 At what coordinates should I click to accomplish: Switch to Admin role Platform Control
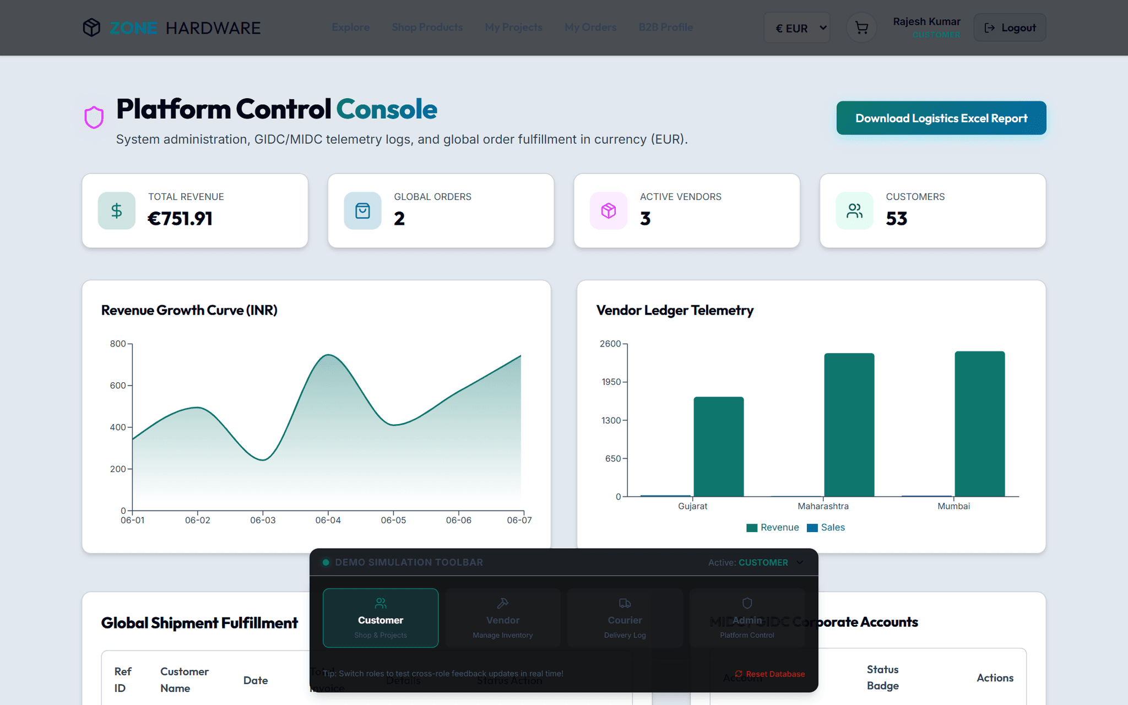coord(747,618)
